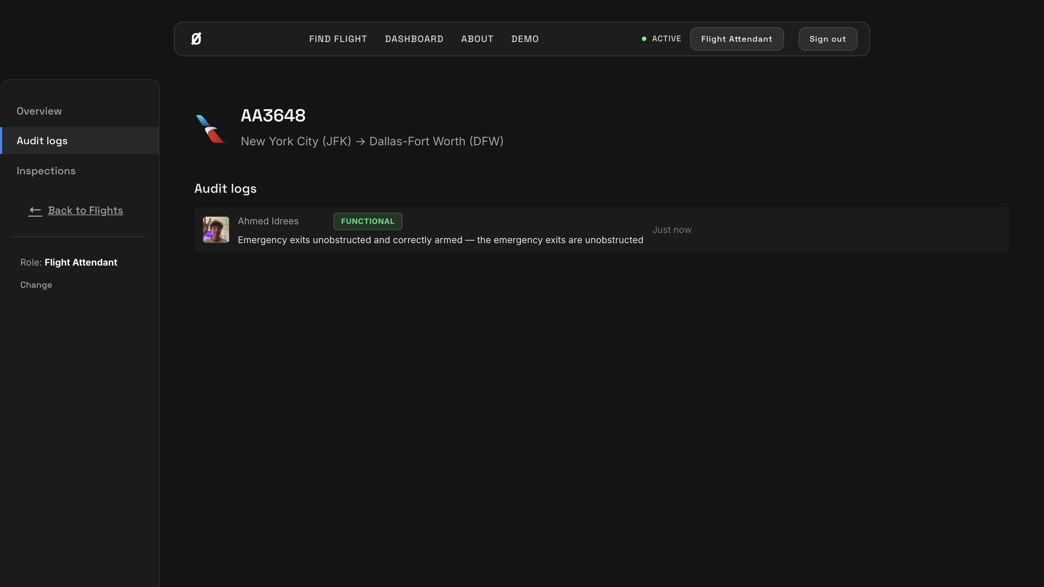
Task: Open the About page
Action: [x=477, y=39]
